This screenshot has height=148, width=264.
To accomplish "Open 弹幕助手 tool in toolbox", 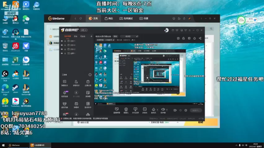I will (x=64, y=83).
